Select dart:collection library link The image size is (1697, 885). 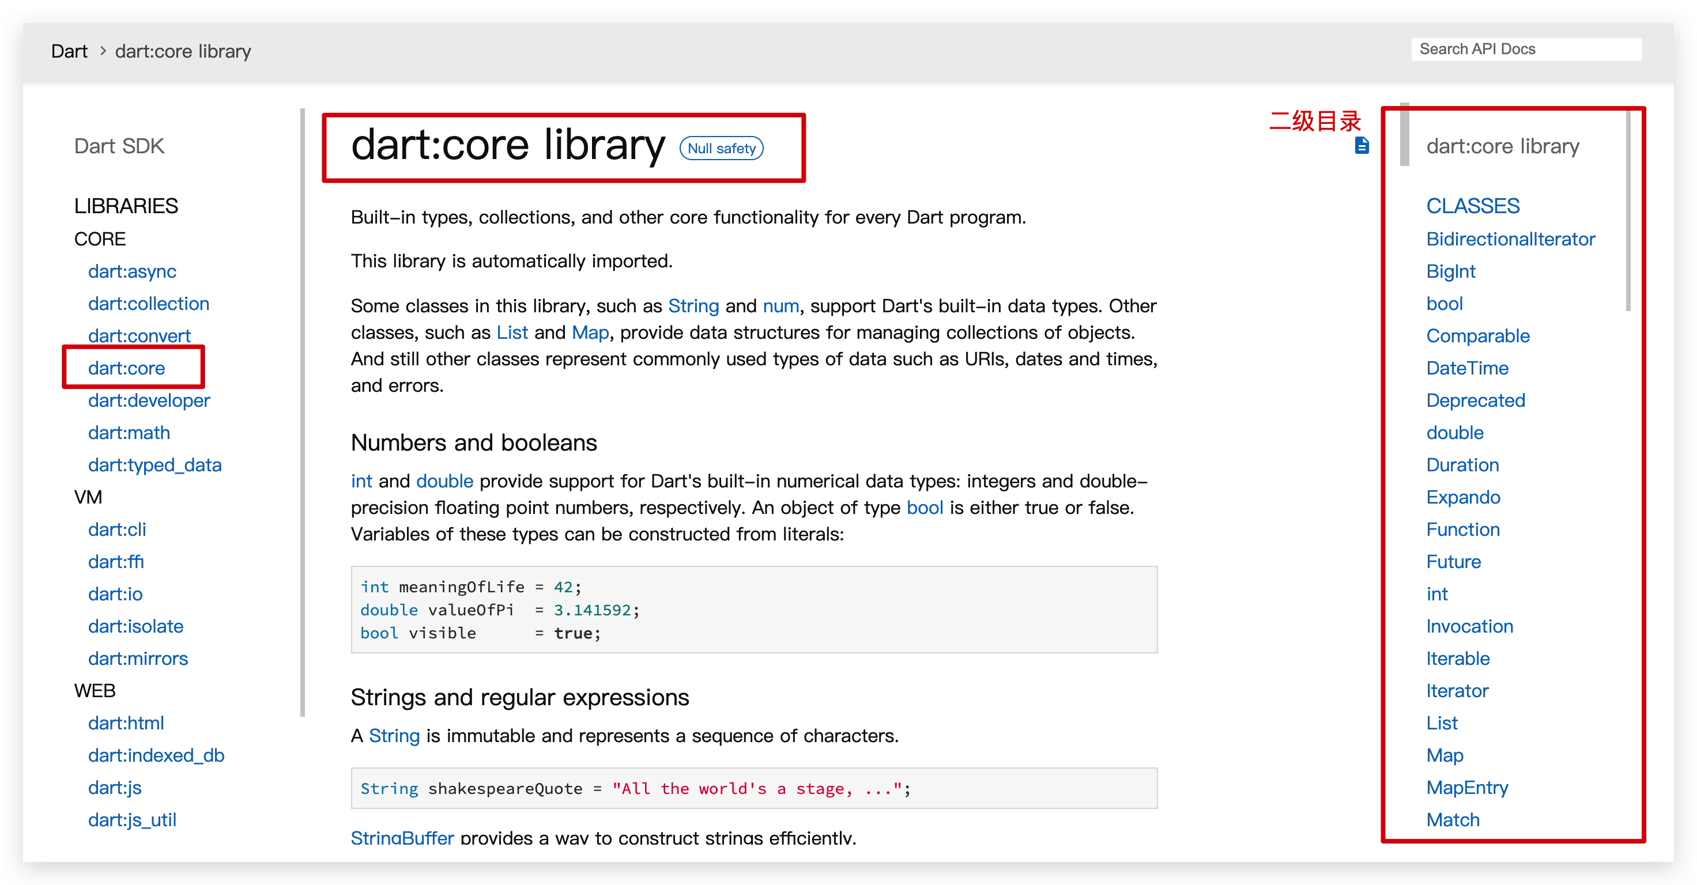[148, 302]
